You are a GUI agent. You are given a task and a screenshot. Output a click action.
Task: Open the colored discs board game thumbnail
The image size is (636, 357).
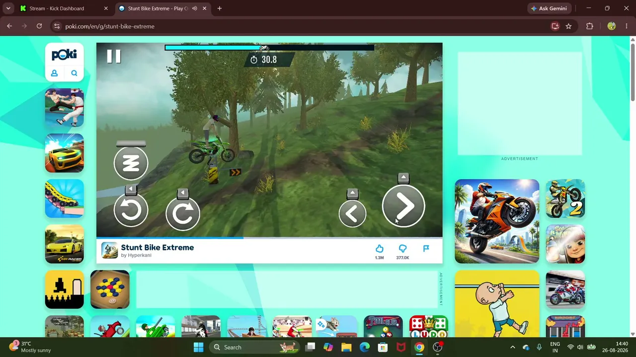coord(110,290)
